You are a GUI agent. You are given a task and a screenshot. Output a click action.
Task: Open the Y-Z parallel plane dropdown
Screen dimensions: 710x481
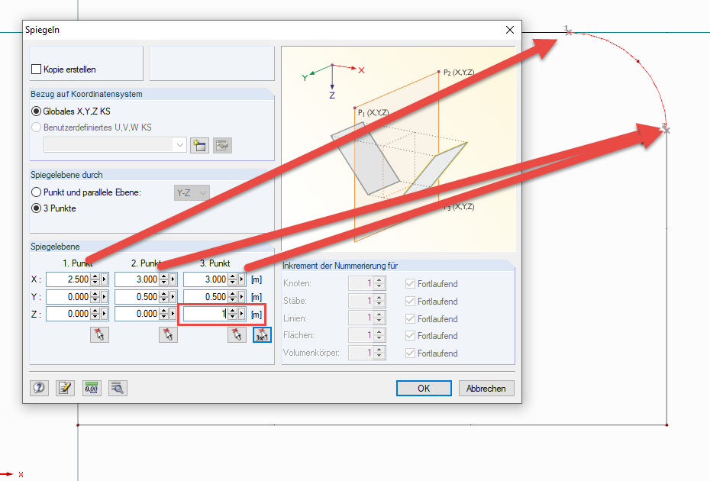coord(203,192)
